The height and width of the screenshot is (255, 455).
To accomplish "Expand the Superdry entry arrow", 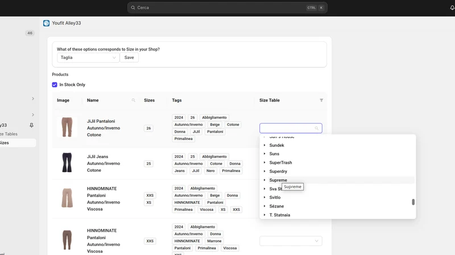I will [x=264, y=171].
